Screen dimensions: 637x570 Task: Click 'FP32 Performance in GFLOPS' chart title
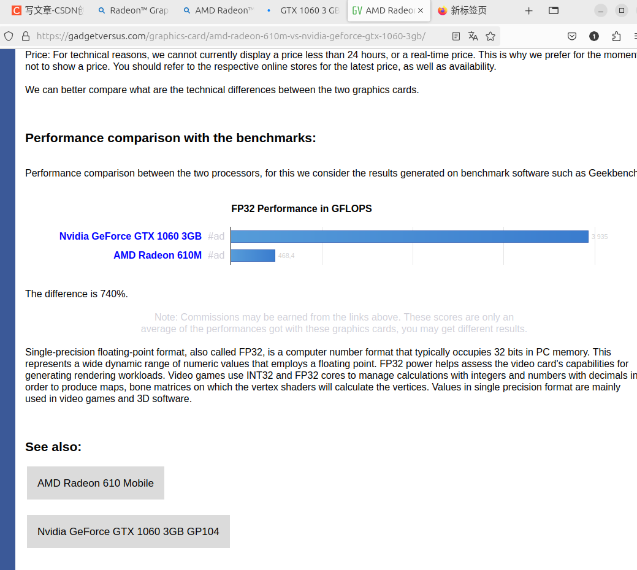click(302, 208)
